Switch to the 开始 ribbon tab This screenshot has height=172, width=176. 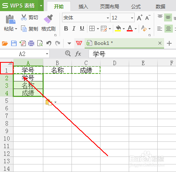tap(59, 6)
